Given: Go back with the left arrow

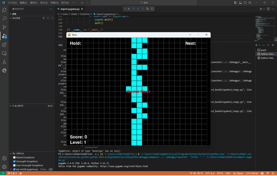Looking at the screenshot, I should tap(82, 3).
